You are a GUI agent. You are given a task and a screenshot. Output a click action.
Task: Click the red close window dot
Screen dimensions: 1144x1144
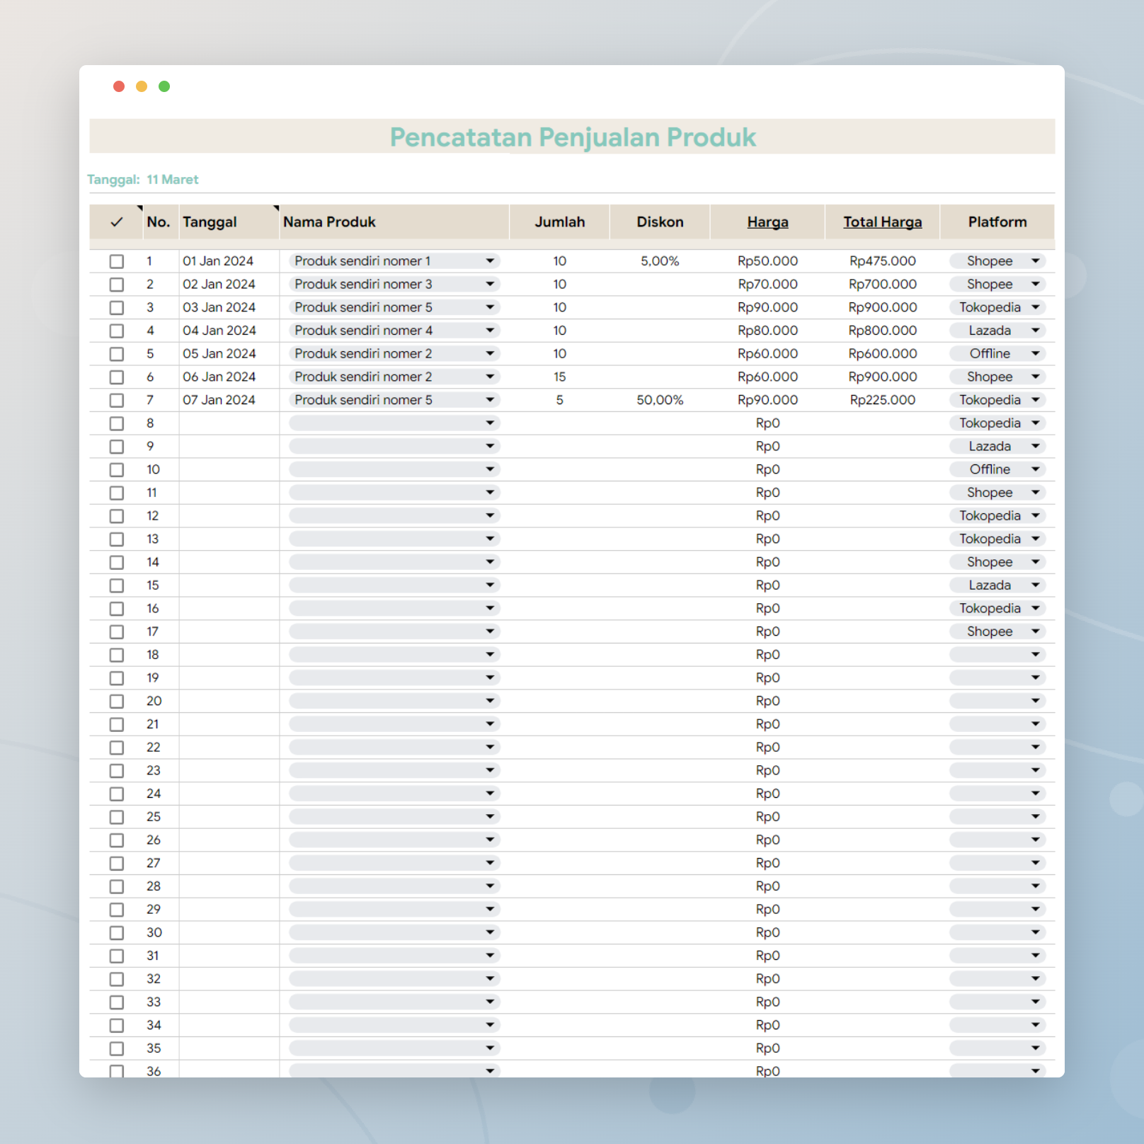click(x=119, y=86)
